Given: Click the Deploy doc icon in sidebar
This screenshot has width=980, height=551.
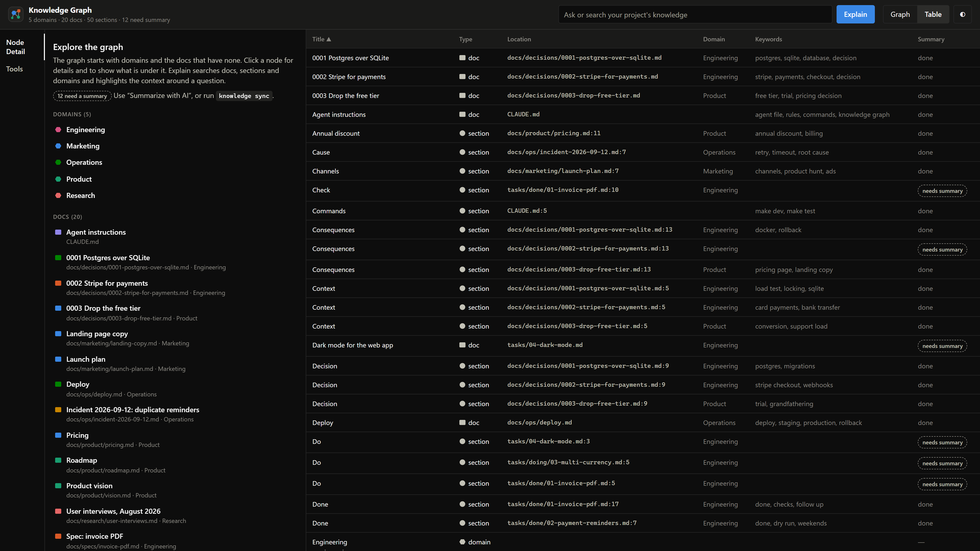Looking at the screenshot, I should [x=58, y=384].
